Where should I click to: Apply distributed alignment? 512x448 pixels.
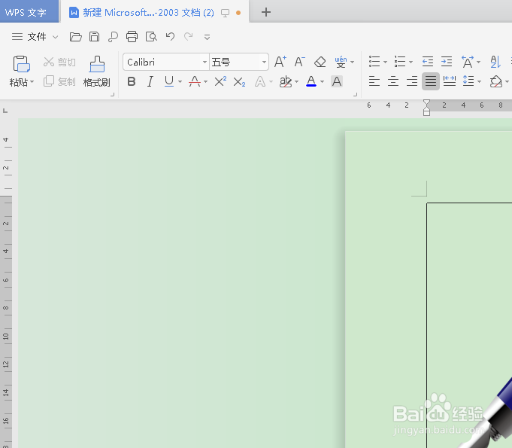450,81
